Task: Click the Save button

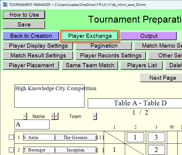Action: pyautogui.click(x=24, y=25)
